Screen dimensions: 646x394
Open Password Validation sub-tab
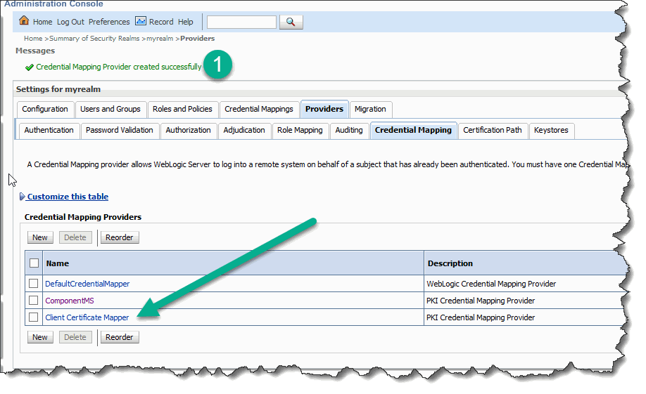pyautogui.click(x=120, y=131)
